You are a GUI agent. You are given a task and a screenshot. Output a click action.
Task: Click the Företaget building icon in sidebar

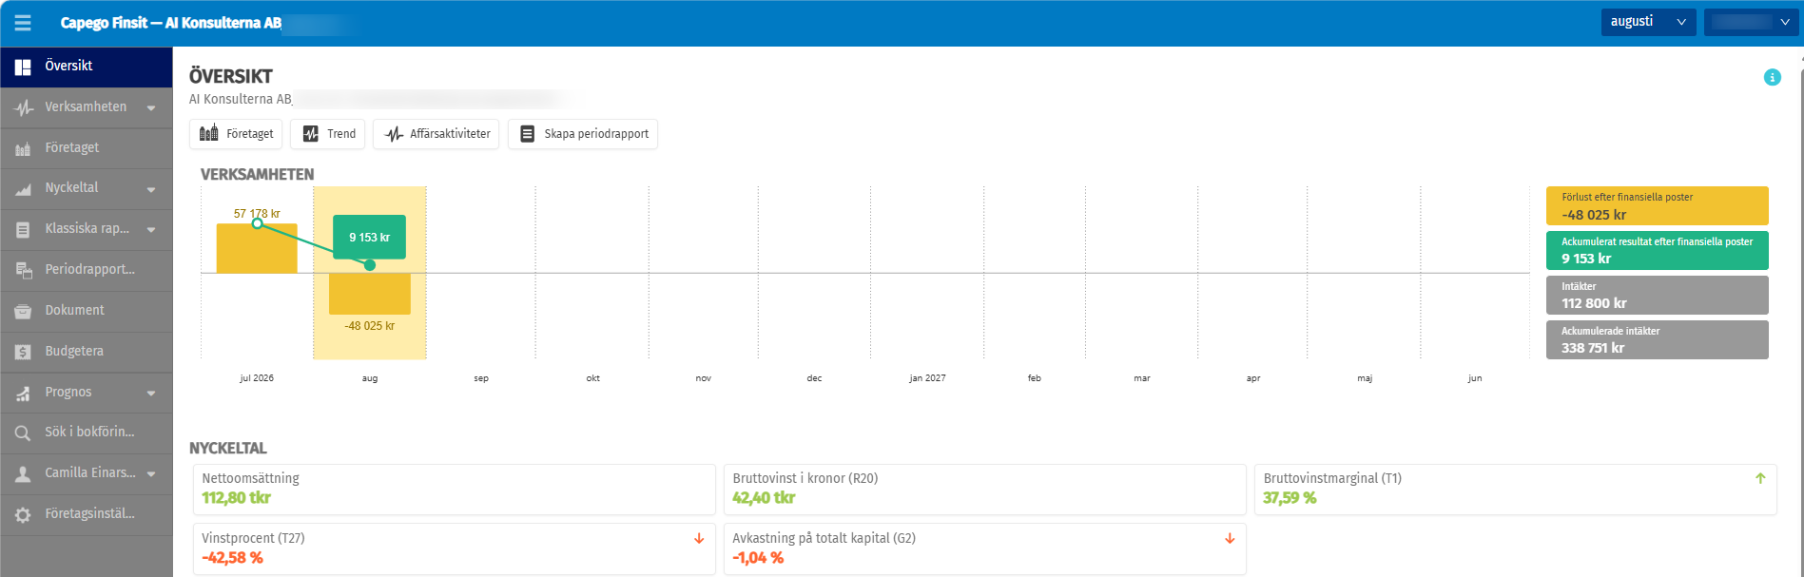click(23, 148)
